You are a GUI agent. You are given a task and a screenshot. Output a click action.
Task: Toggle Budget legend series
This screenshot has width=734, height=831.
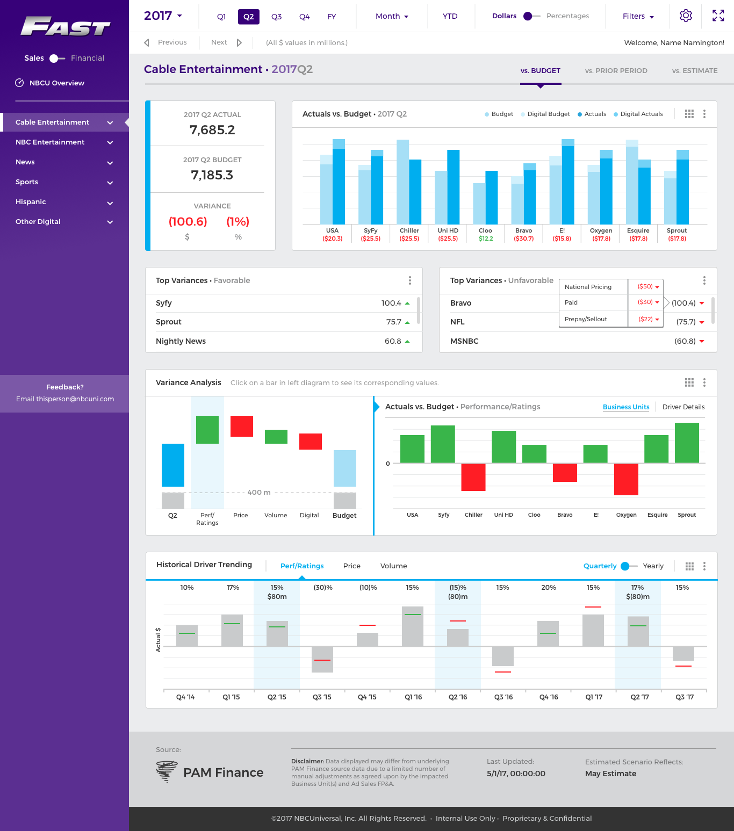499,114
